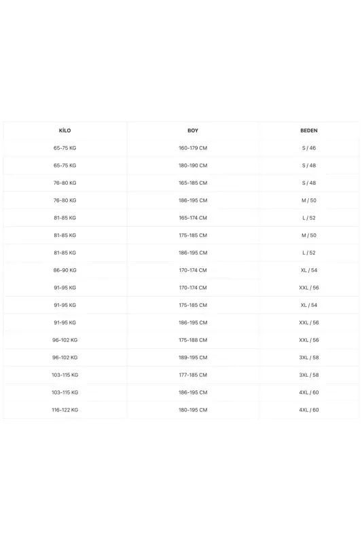Click the 180-190 CM height cell
The image size is (362, 543).
coord(193,166)
